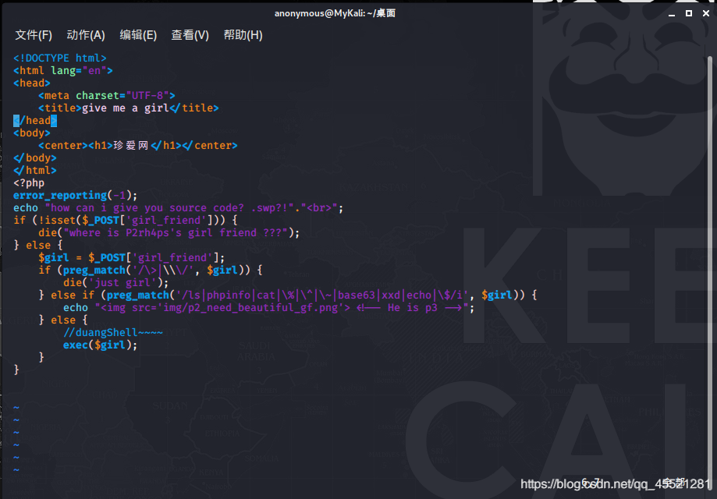Image resolution: width=717 pixels, height=499 pixels.
Task: Click the if (!isset($_POST['girl_friend'])) line
Action: 126,220
